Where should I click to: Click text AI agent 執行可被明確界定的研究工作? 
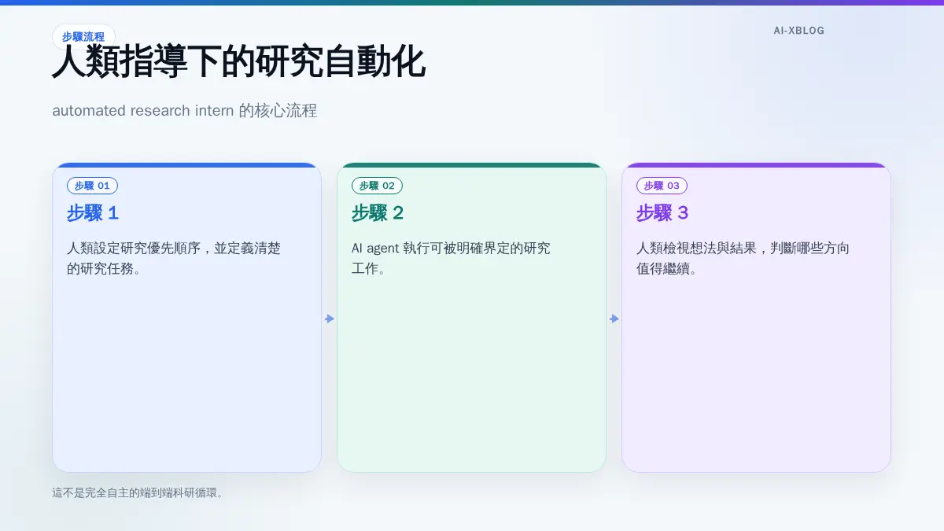coord(451,259)
